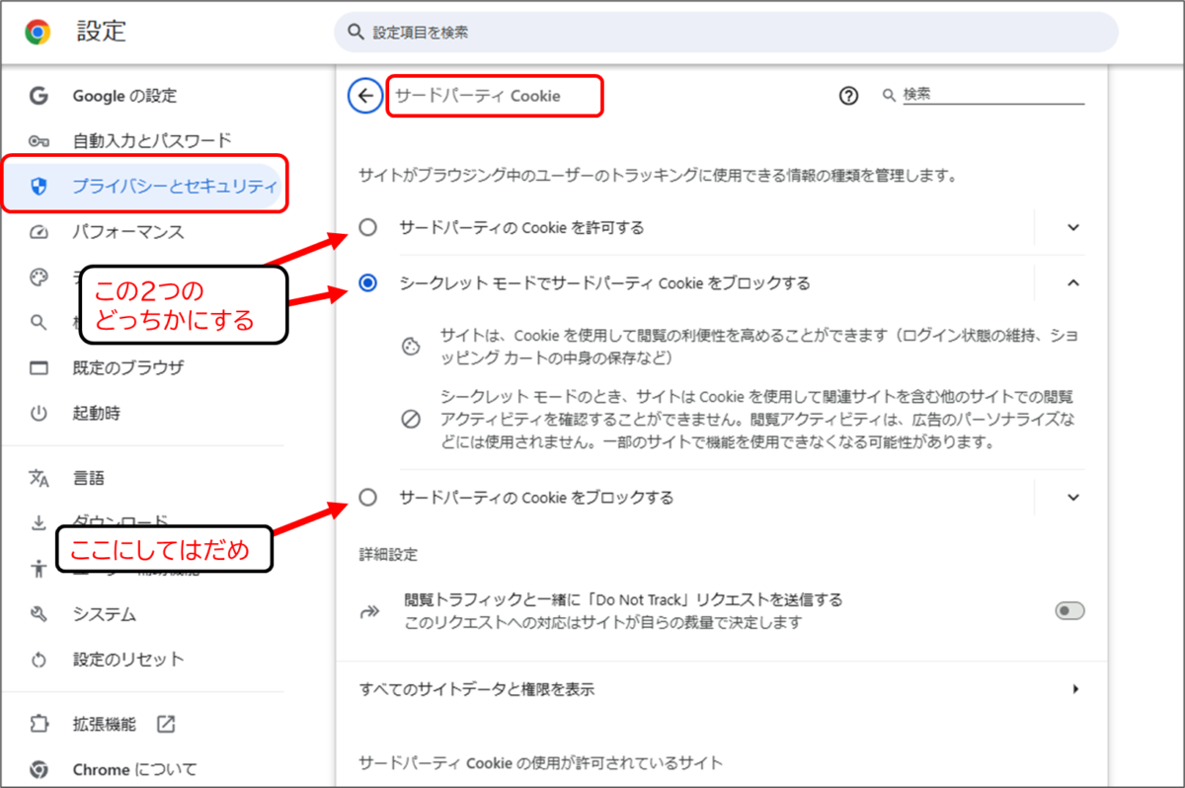Toggle the Do Not Track request switch
Image resolution: width=1185 pixels, height=788 pixels.
(1069, 611)
